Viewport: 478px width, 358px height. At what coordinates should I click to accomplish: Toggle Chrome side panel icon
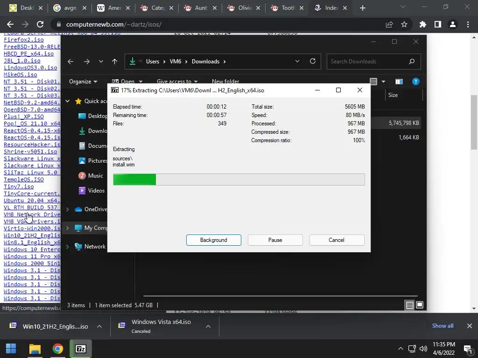pos(438,24)
